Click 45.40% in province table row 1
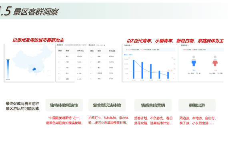This screenshot has width=228, height=144. (x=80, y=56)
